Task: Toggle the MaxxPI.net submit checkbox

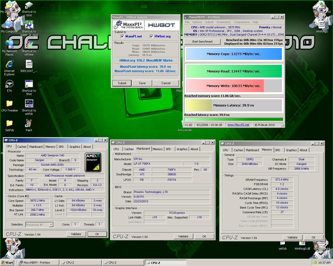Action: tap(122, 37)
